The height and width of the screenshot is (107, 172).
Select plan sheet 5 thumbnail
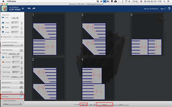pos(147,34)
